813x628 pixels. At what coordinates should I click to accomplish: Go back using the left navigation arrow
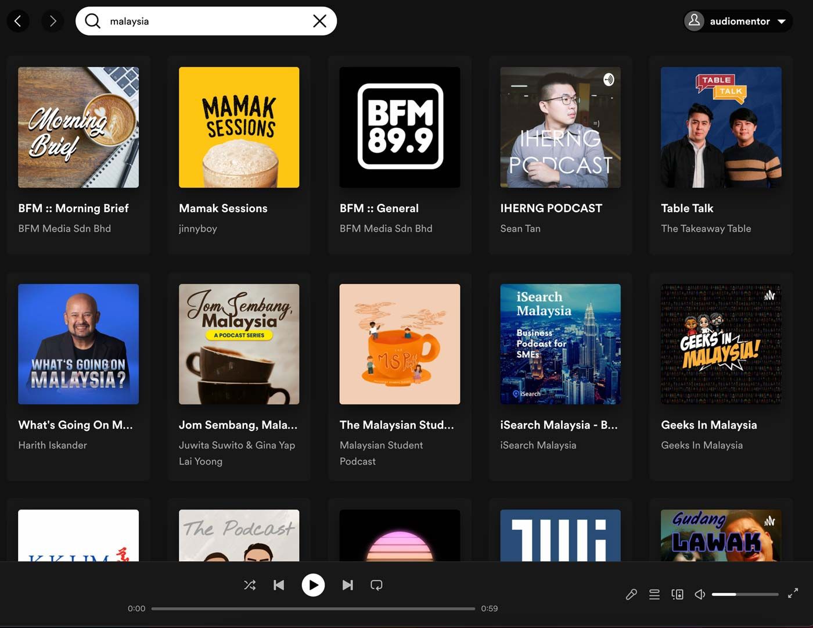click(x=18, y=21)
